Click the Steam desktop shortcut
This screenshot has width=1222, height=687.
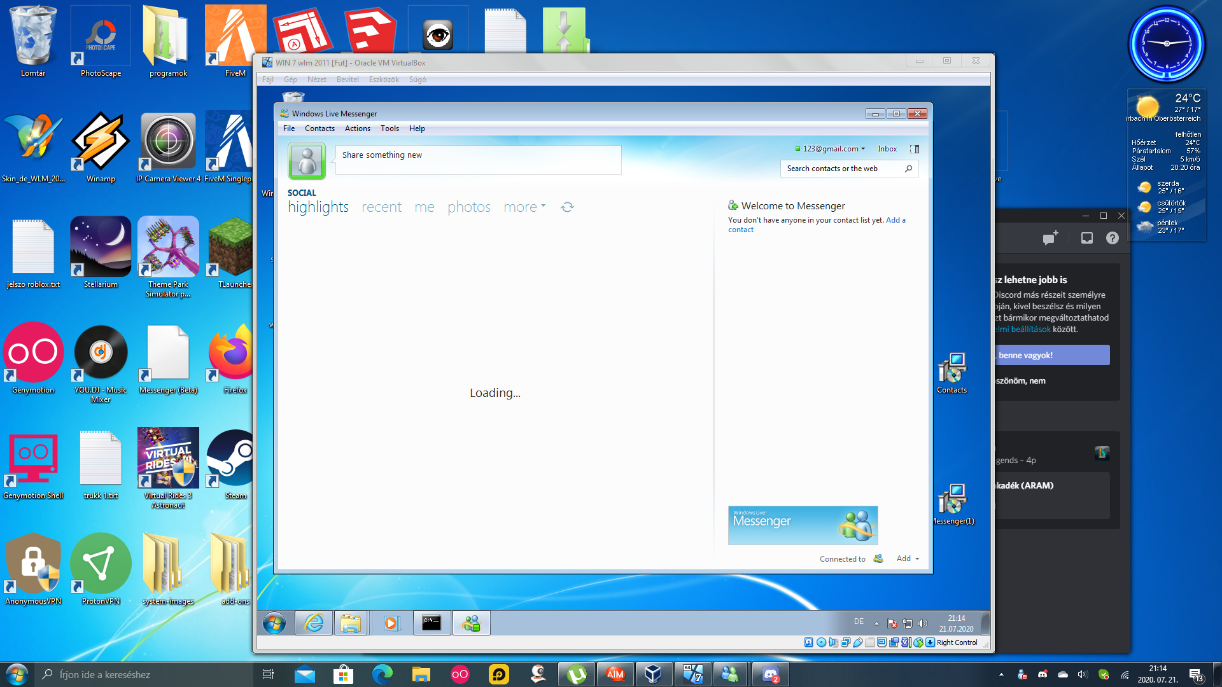(x=231, y=464)
